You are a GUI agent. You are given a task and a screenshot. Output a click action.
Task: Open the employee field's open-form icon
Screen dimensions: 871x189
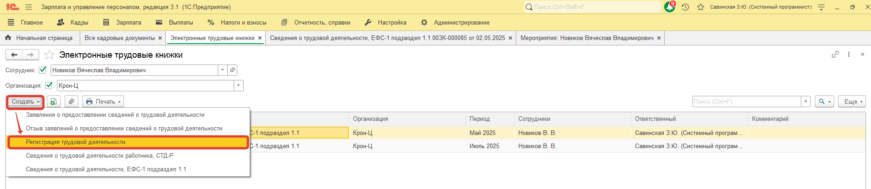pos(232,70)
